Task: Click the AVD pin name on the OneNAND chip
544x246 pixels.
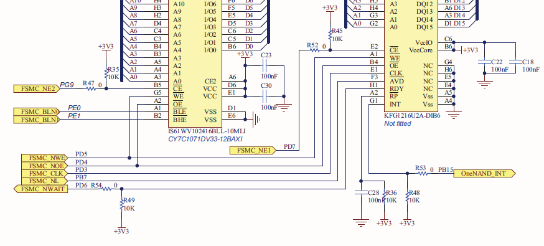Action: coord(396,81)
